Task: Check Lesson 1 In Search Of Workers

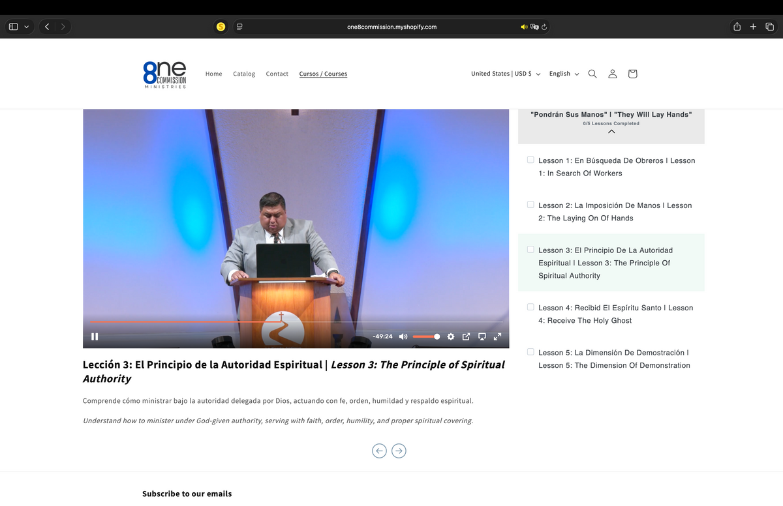Action: click(x=530, y=160)
